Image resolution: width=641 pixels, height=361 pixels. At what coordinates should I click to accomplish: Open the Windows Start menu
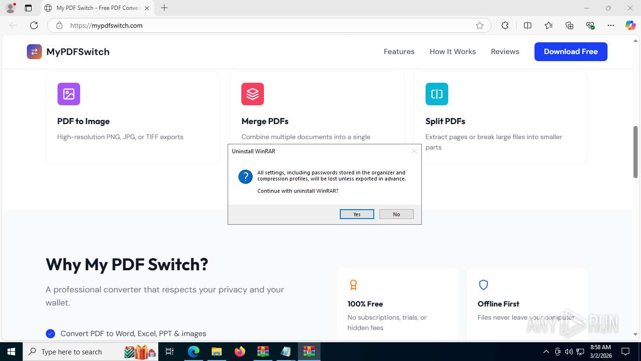coord(11,352)
